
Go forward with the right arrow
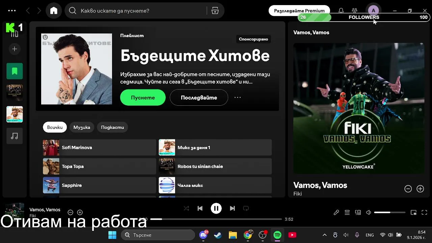click(x=39, y=11)
